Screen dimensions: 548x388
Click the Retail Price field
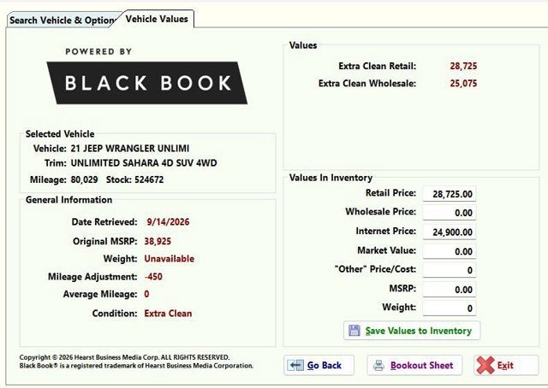click(449, 194)
